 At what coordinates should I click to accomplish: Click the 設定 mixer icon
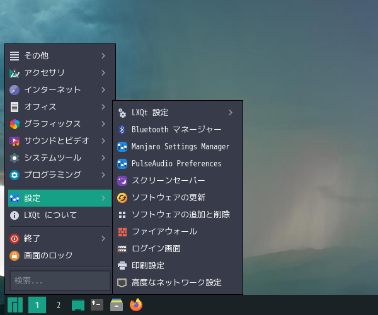[x=14, y=198]
